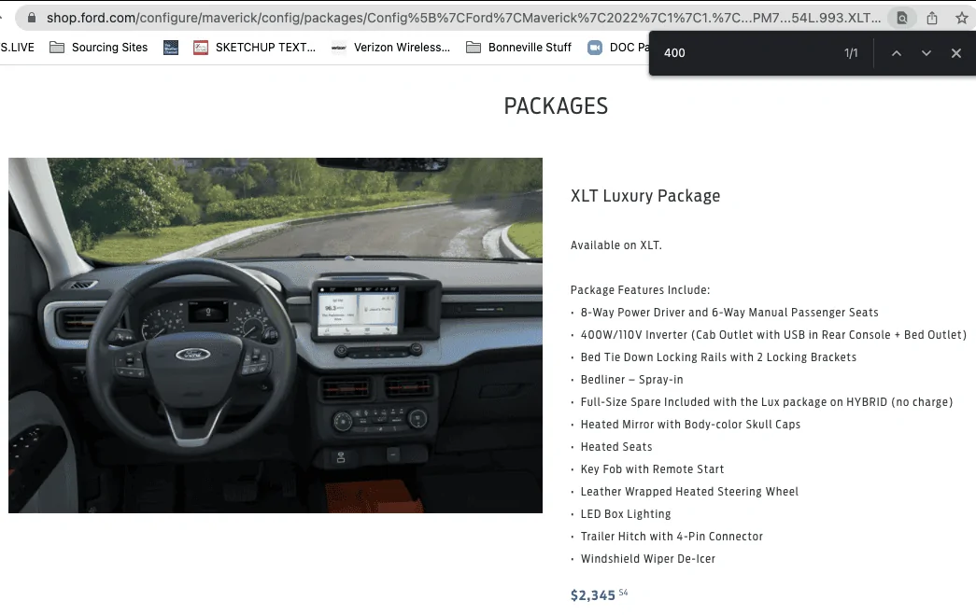
Task: Bookmark this page with the star icon
Action: (962, 18)
